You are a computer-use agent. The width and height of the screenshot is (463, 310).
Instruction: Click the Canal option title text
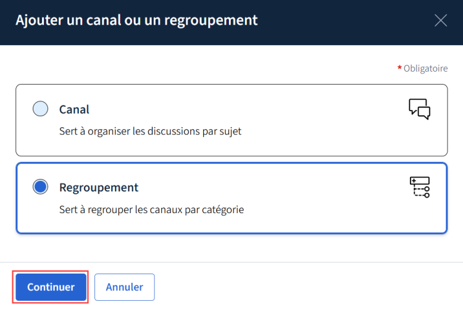coord(74,109)
